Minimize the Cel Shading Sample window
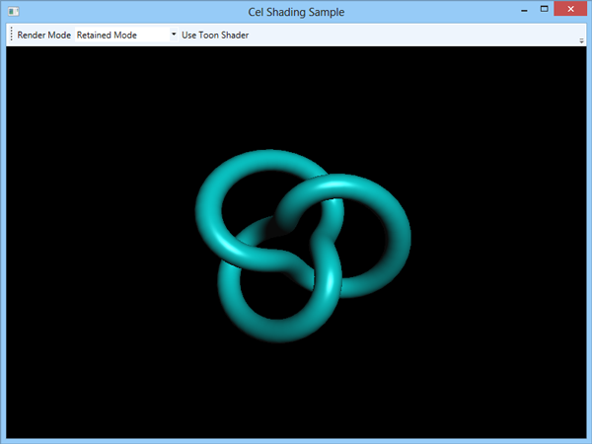Screen dimensions: 592x444 [x=524, y=11]
